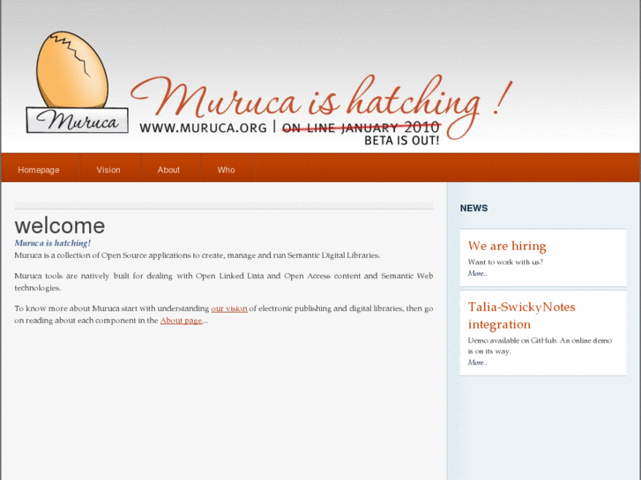The width and height of the screenshot is (641, 480).
Task: Click More under 'Want to work with us?'
Action: [478, 273]
